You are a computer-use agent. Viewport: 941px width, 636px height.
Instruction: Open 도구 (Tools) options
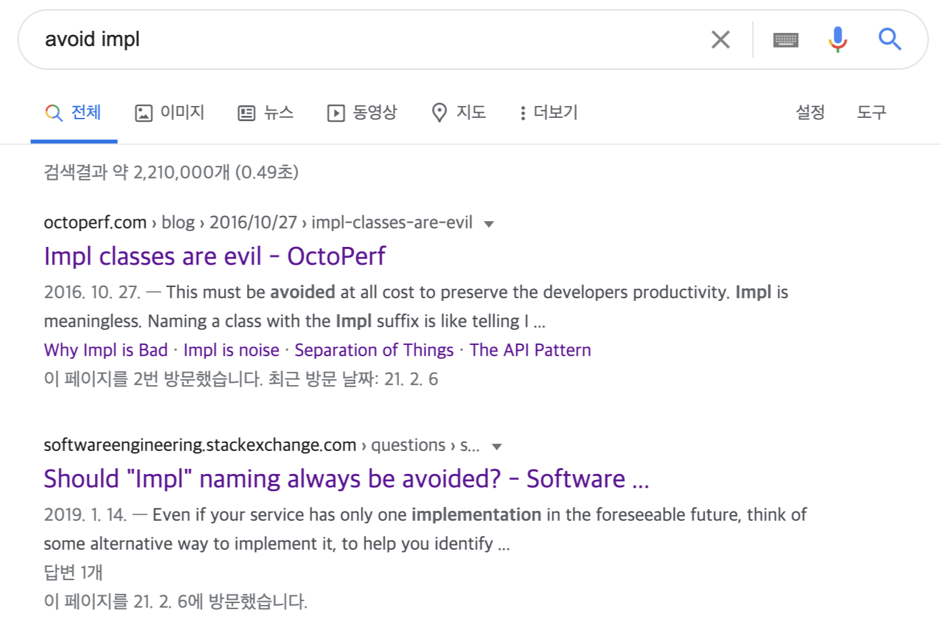click(871, 113)
